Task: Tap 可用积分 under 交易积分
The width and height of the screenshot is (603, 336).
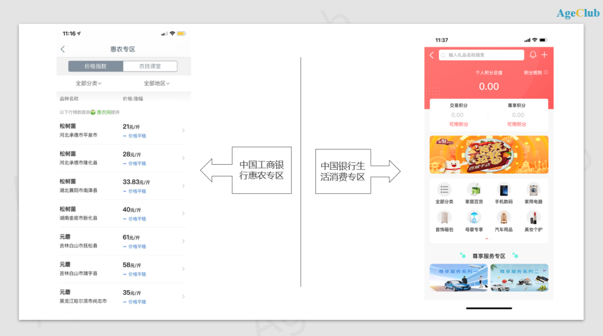Action: [x=458, y=124]
